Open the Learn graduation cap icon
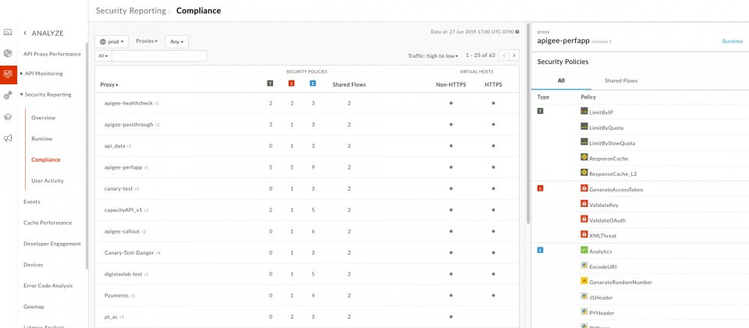749x328 pixels. [x=8, y=116]
